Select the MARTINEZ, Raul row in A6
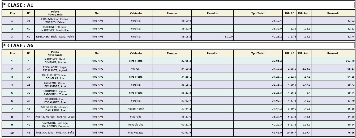This screenshot has width=356, height=138. (178, 61)
